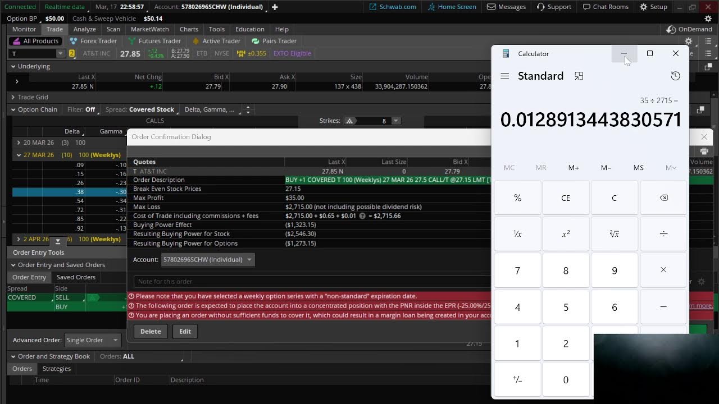Click the Note for this order field

point(312,282)
